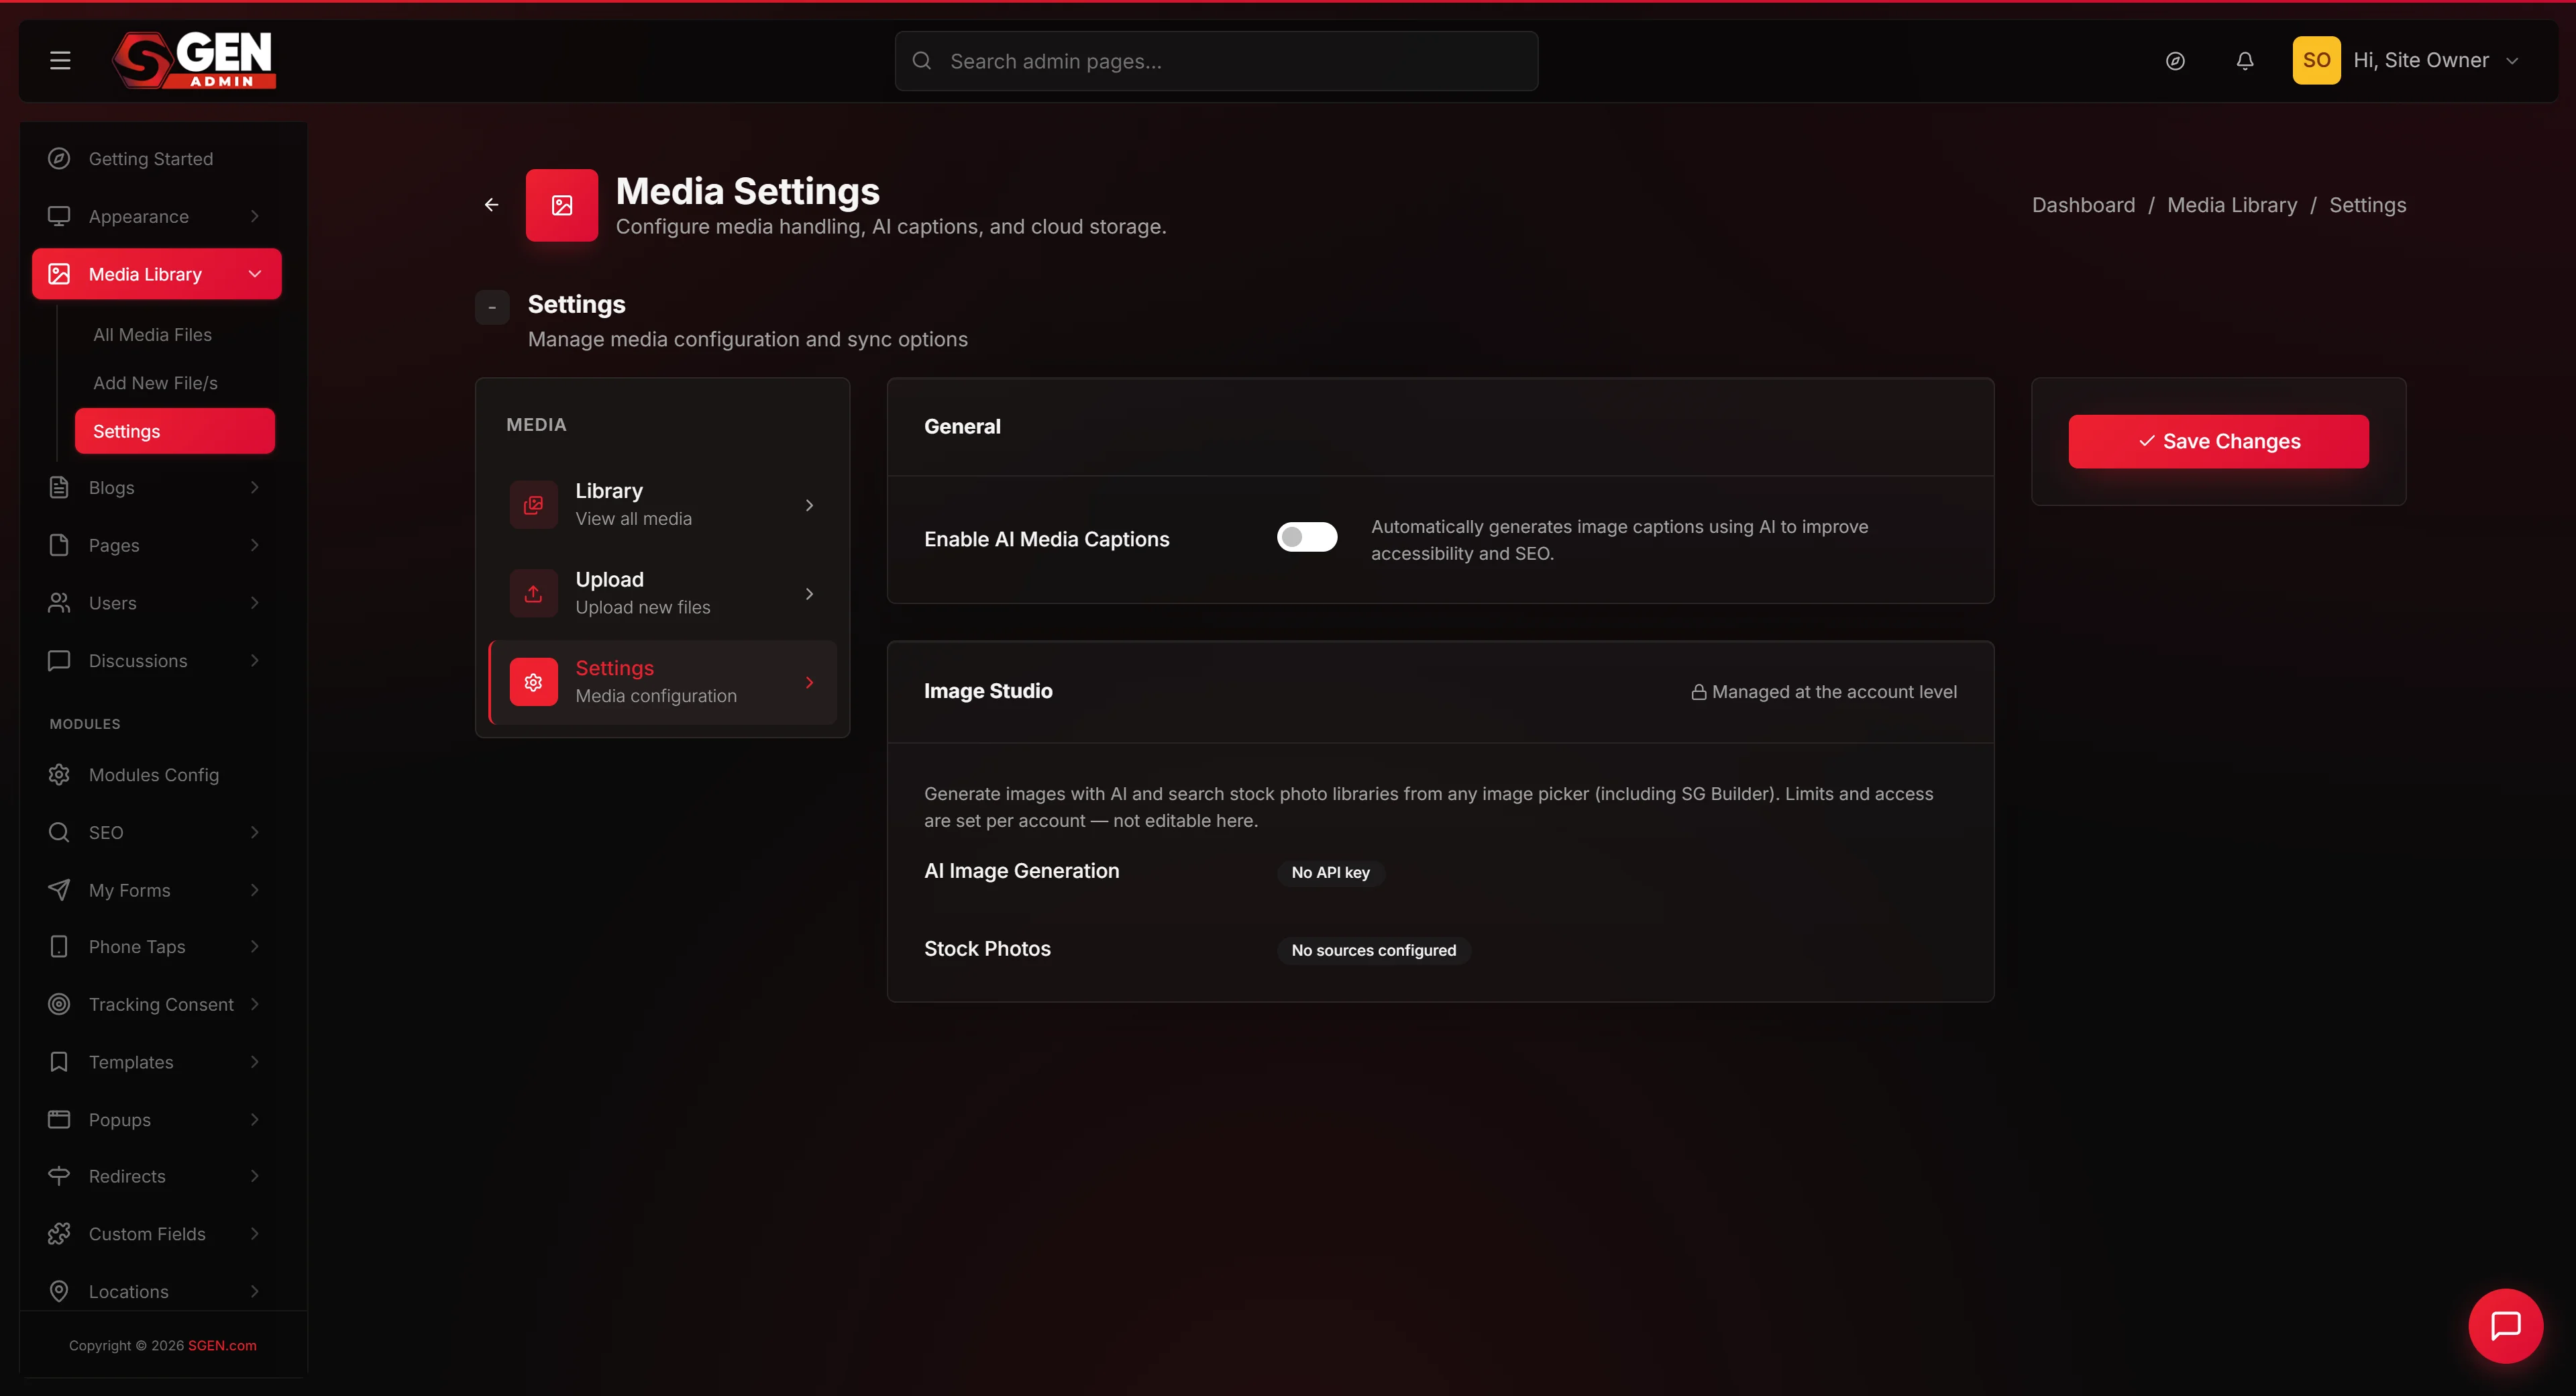This screenshot has width=2576, height=1396.
Task: Click the Search admin pages field
Action: 1216,61
